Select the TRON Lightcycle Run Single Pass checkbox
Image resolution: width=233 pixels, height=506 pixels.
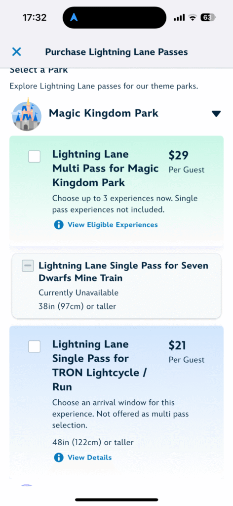(x=35, y=346)
